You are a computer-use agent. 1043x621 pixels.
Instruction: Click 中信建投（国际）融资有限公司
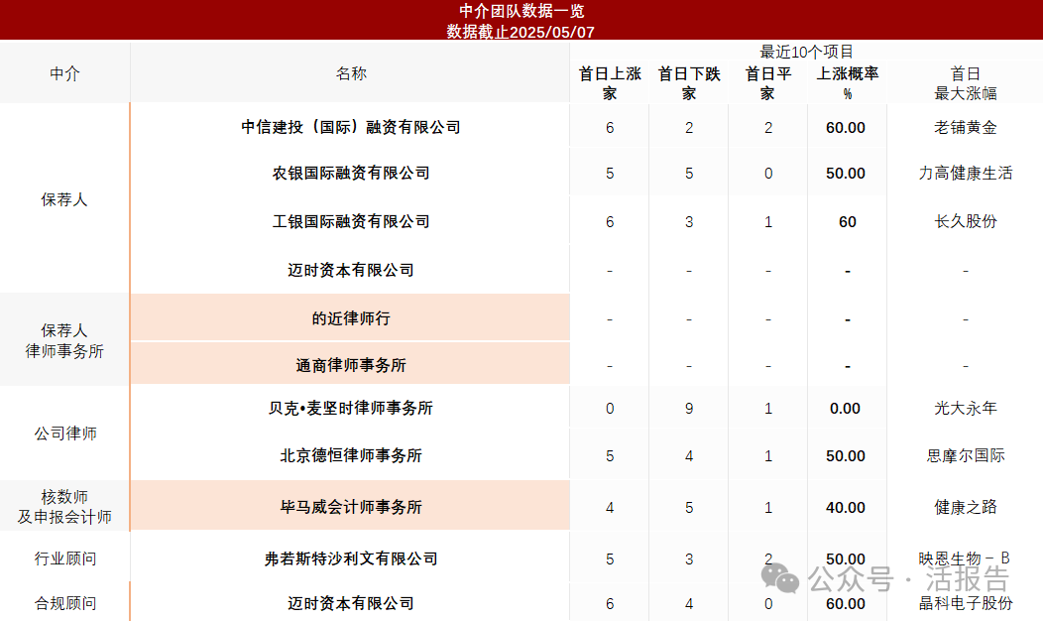pos(351,126)
